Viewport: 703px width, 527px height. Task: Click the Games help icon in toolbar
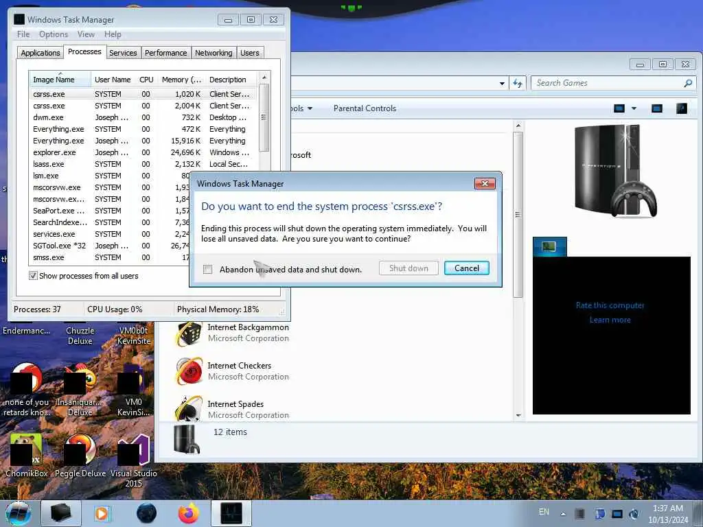[682, 108]
